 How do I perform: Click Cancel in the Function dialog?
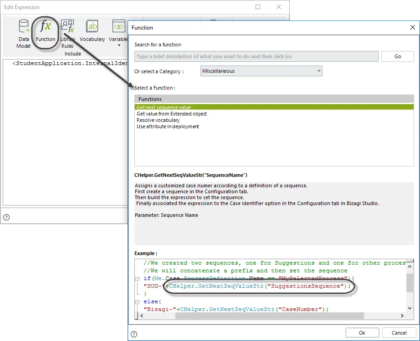coord(399,333)
